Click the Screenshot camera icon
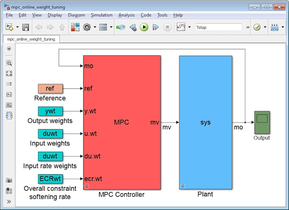Viewport: 289px width, 210px height. click(9, 180)
